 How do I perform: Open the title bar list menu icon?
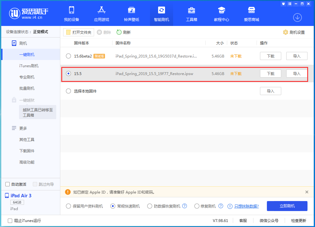pyautogui.click(x=289, y=4)
